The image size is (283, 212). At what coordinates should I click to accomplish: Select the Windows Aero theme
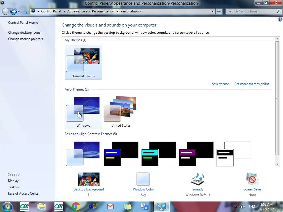[83, 112]
